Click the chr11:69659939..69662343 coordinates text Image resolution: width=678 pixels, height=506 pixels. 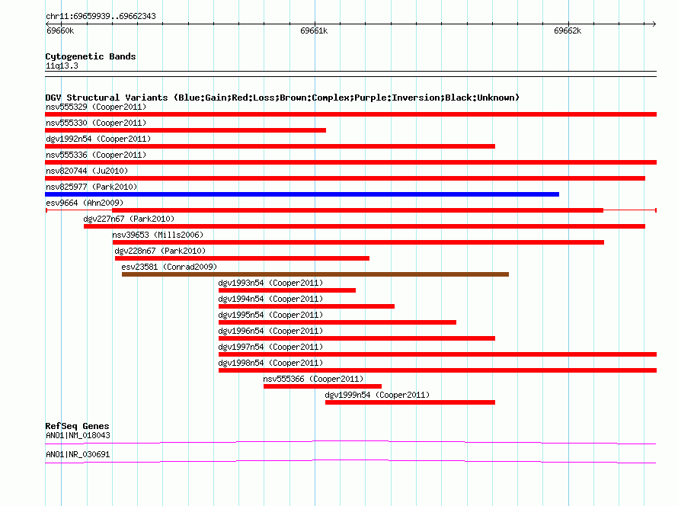101,16
